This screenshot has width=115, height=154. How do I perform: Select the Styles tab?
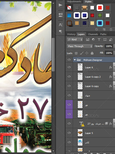point(88,2)
